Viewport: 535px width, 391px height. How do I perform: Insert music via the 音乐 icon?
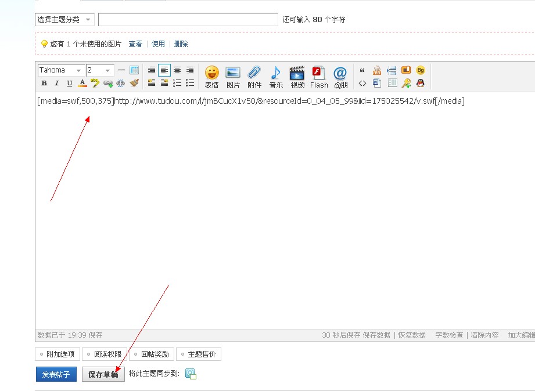276,76
